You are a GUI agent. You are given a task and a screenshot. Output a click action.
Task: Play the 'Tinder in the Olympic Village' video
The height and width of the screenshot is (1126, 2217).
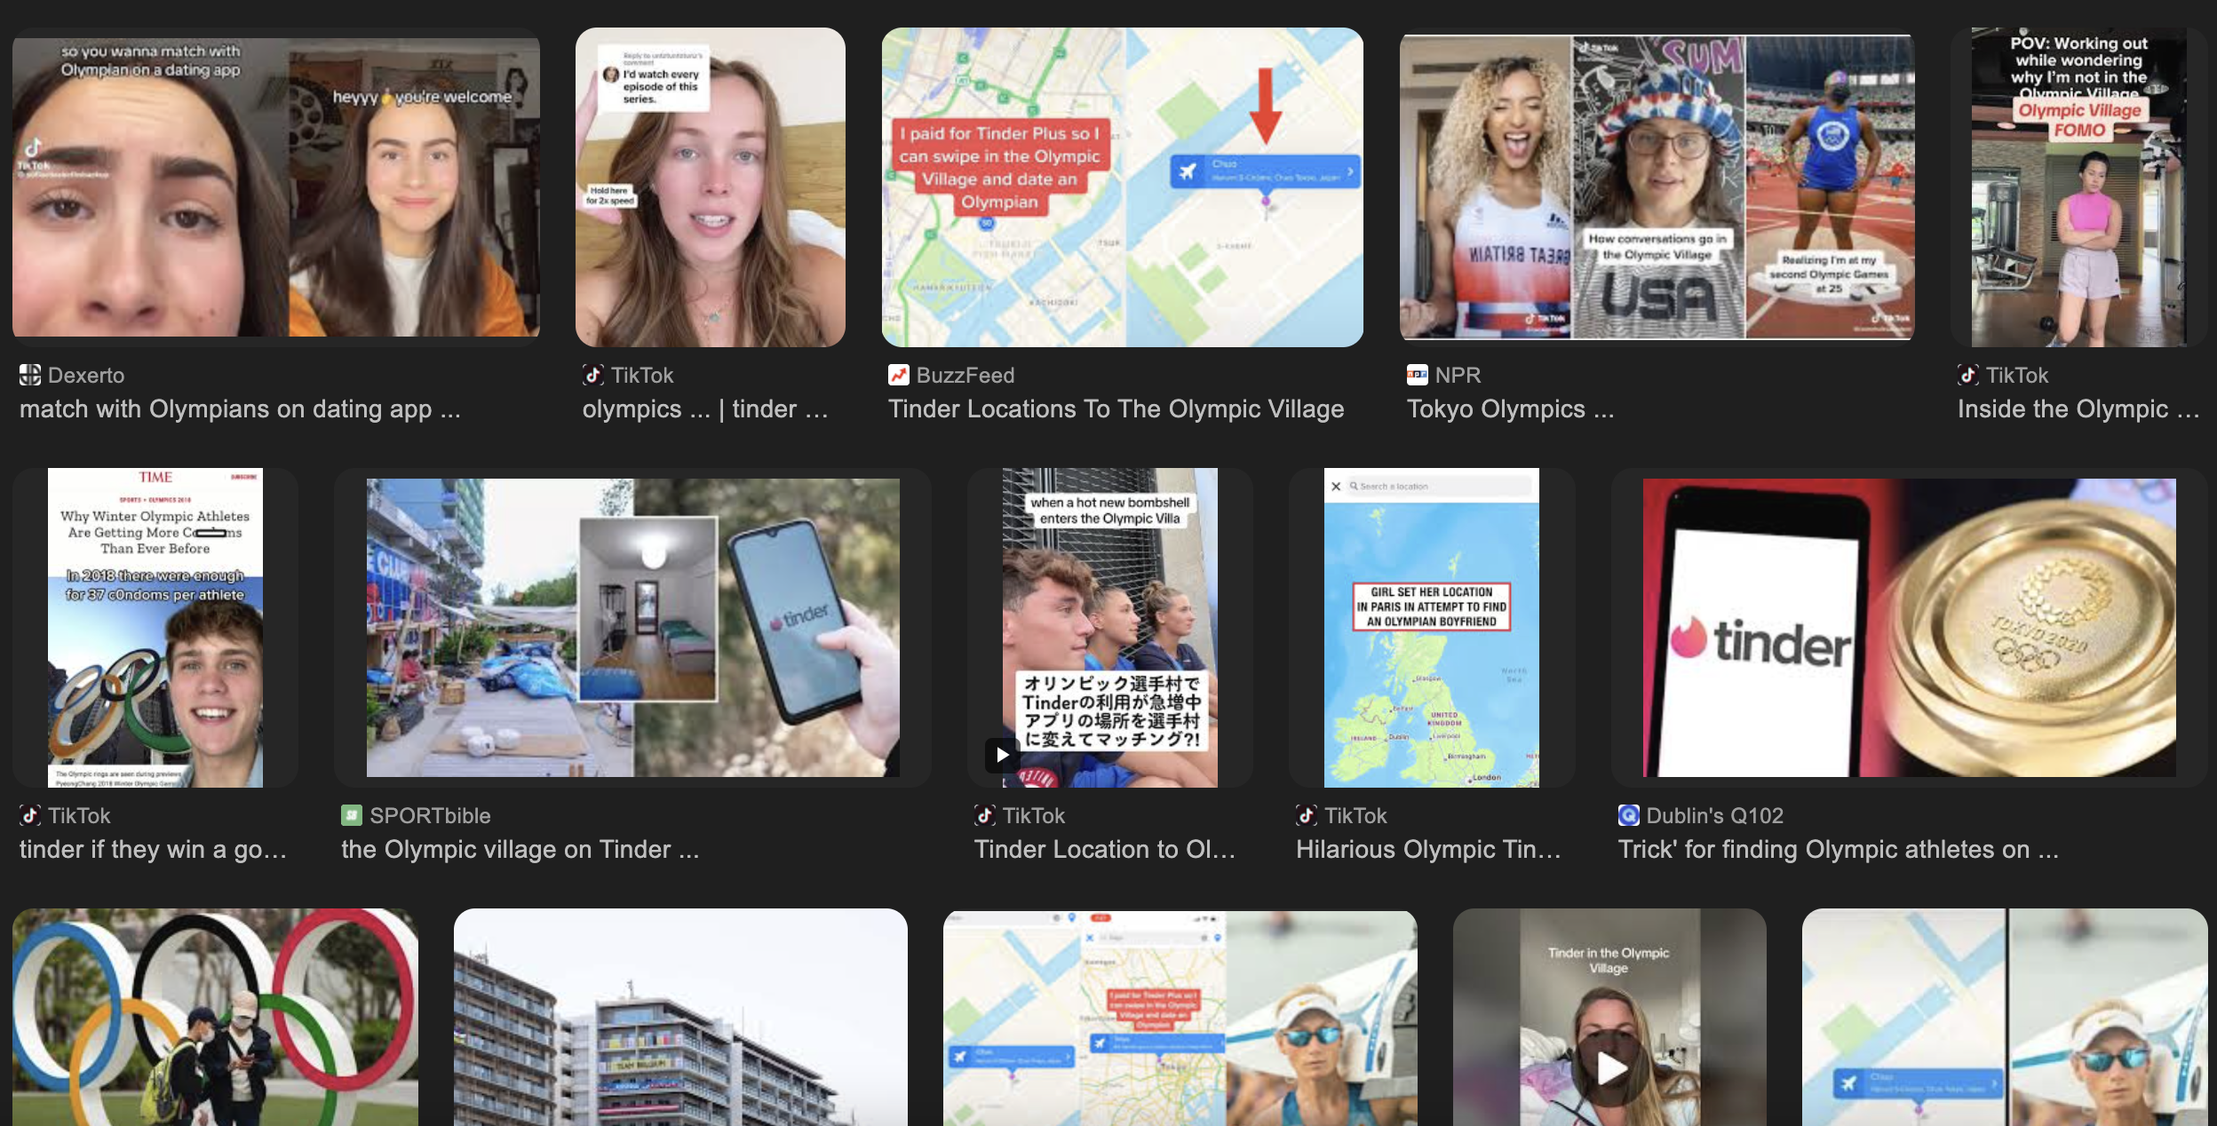[x=1609, y=1067]
